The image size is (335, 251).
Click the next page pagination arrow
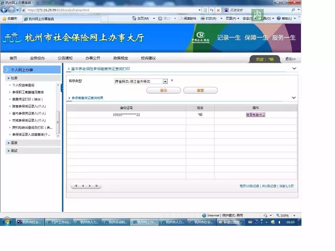90,186
